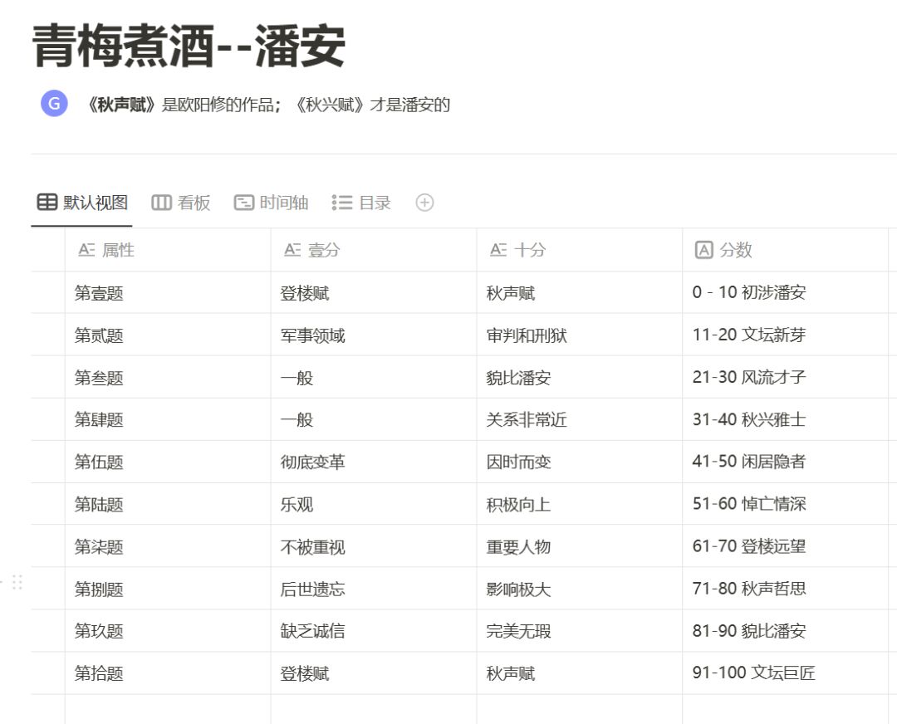
Task: Click the 61-70 登楼远望 cell
Action: (786, 546)
